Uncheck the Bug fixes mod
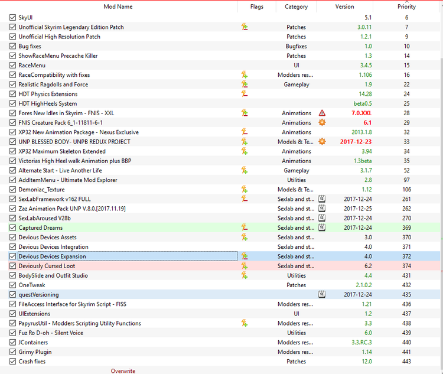 coord(12,46)
